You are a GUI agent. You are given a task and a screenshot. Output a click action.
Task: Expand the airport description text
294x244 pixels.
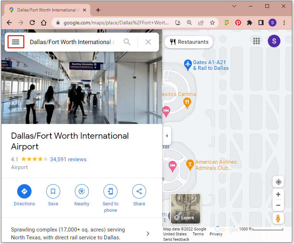pos(148,233)
